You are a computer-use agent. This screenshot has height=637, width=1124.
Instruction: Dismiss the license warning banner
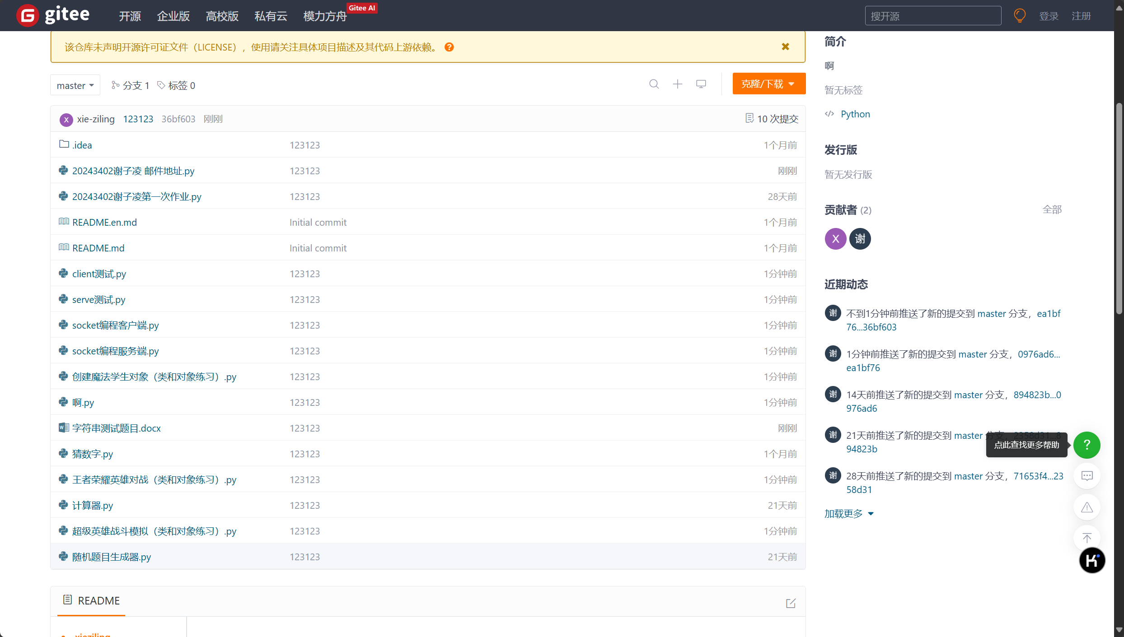click(x=785, y=46)
